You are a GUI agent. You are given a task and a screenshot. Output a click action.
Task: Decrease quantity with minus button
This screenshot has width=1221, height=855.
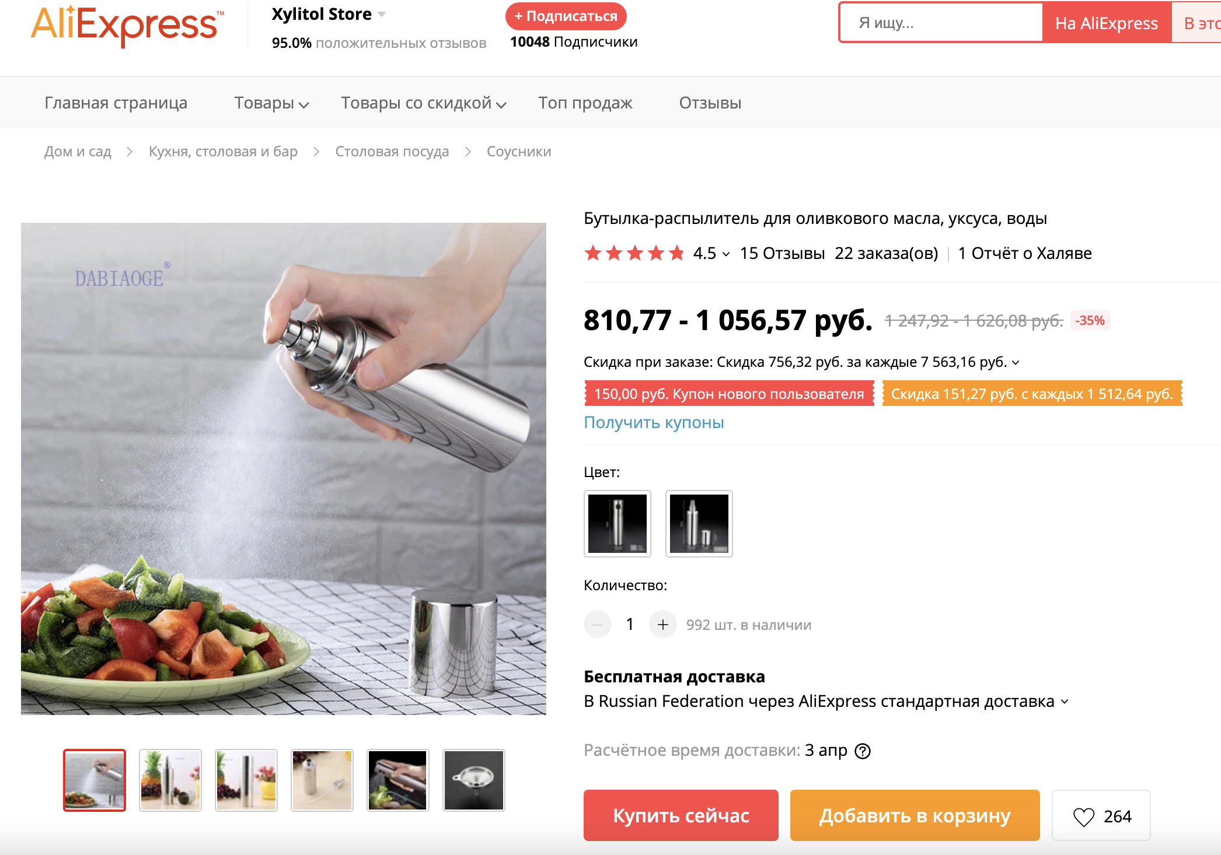(x=598, y=625)
